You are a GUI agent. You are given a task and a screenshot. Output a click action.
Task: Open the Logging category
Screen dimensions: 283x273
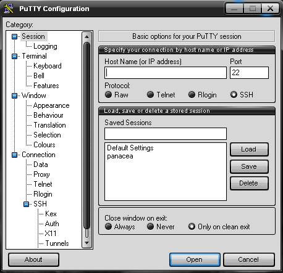pos(45,46)
